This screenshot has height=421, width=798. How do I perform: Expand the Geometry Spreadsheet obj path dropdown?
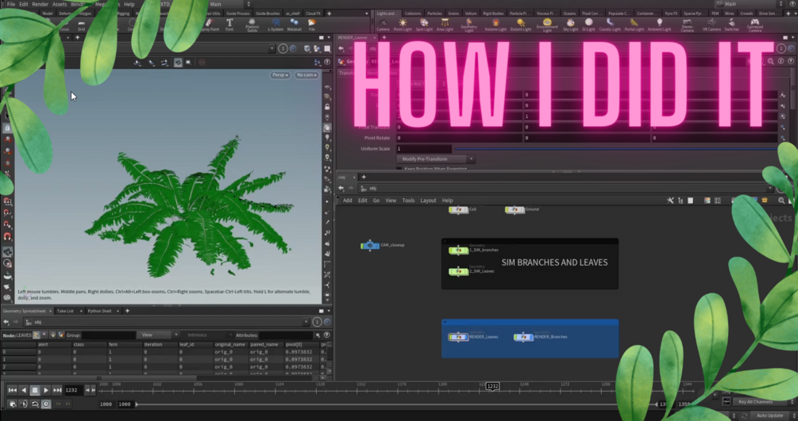306,322
